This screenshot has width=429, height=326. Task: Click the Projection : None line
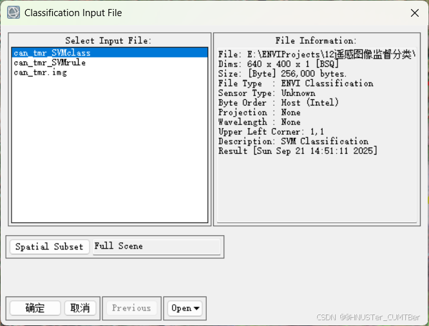[260, 113]
